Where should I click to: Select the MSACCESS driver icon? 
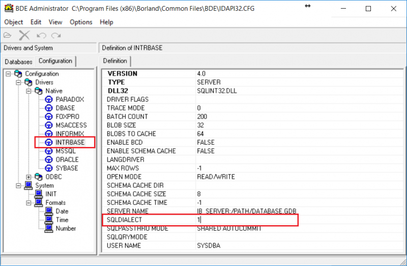(48, 125)
